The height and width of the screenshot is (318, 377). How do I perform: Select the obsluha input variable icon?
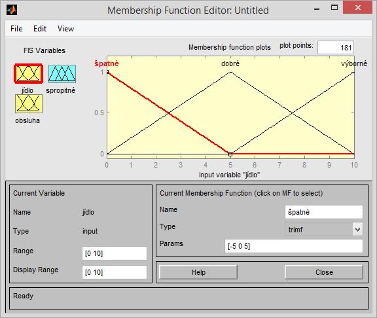coord(29,103)
